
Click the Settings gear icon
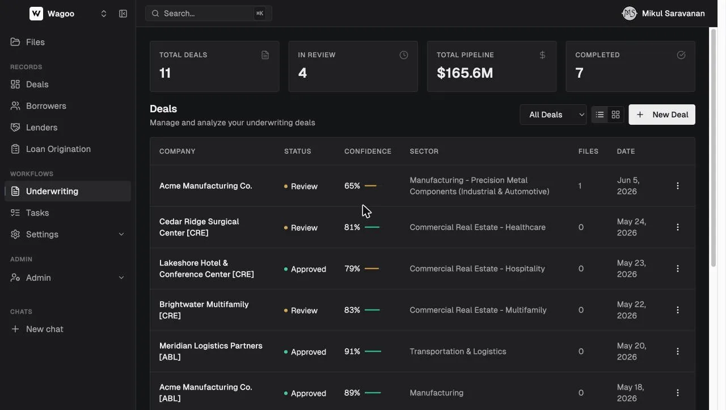point(15,234)
